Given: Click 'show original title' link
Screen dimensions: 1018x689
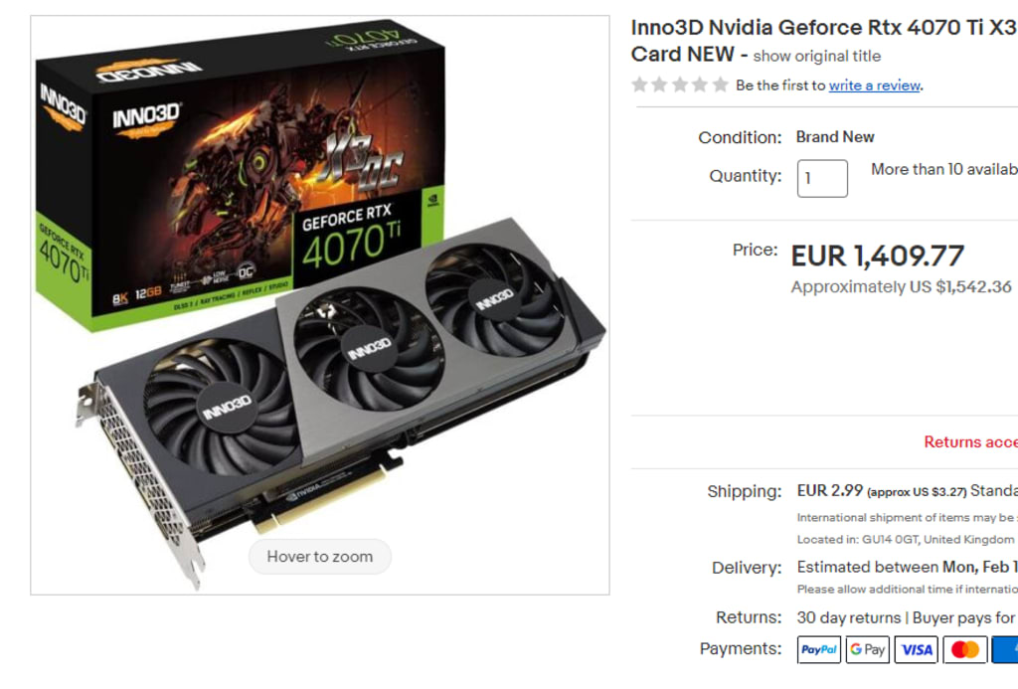Looking at the screenshot, I should [x=817, y=56].
